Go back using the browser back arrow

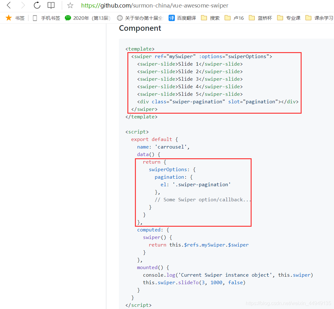pos(9,5)
